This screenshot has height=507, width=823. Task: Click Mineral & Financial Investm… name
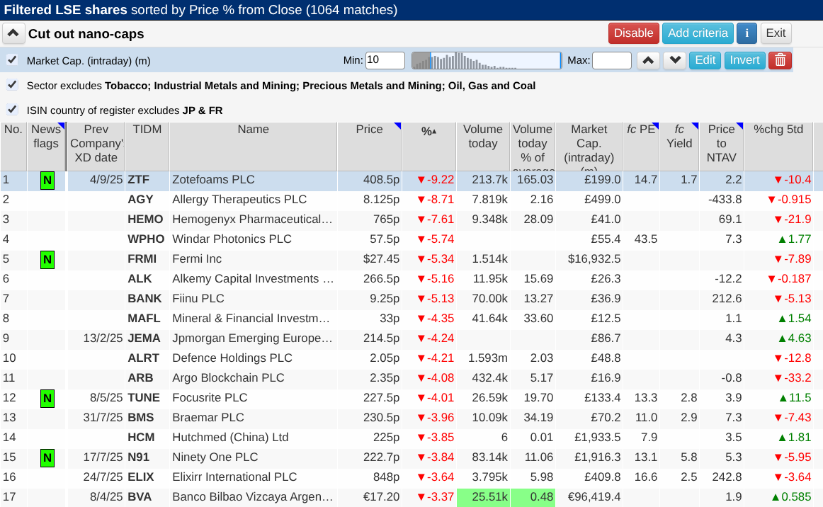point(251,319)
